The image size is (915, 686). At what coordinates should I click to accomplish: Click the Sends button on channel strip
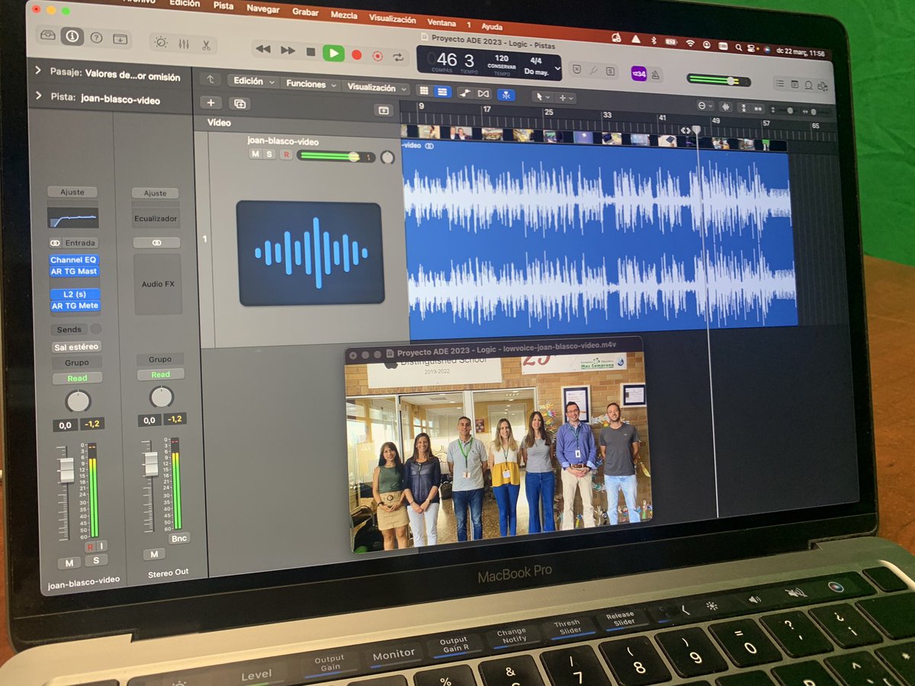pyautogui.click(x=69, y=329)
